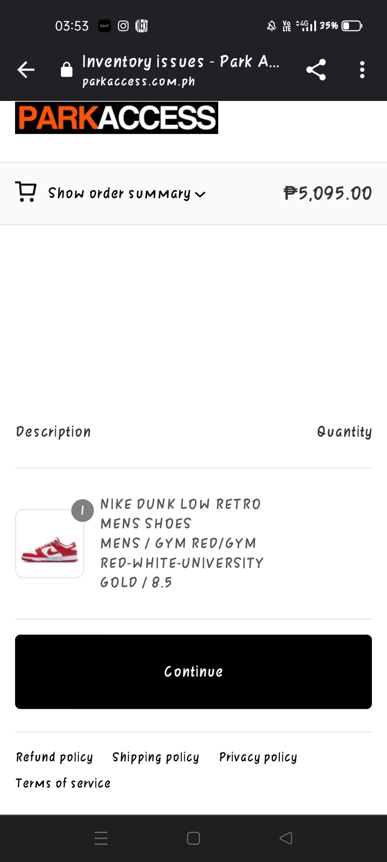Image resolution: width=387 pixels, height=862 pixels.
Task: Tap the ₱5,095.00 order total
Action: pos(328,193)
